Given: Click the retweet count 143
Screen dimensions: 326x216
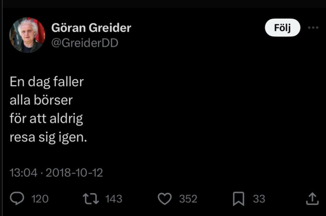Looking at the screenshot, I should pyautogui.click(x=113, y=199).
